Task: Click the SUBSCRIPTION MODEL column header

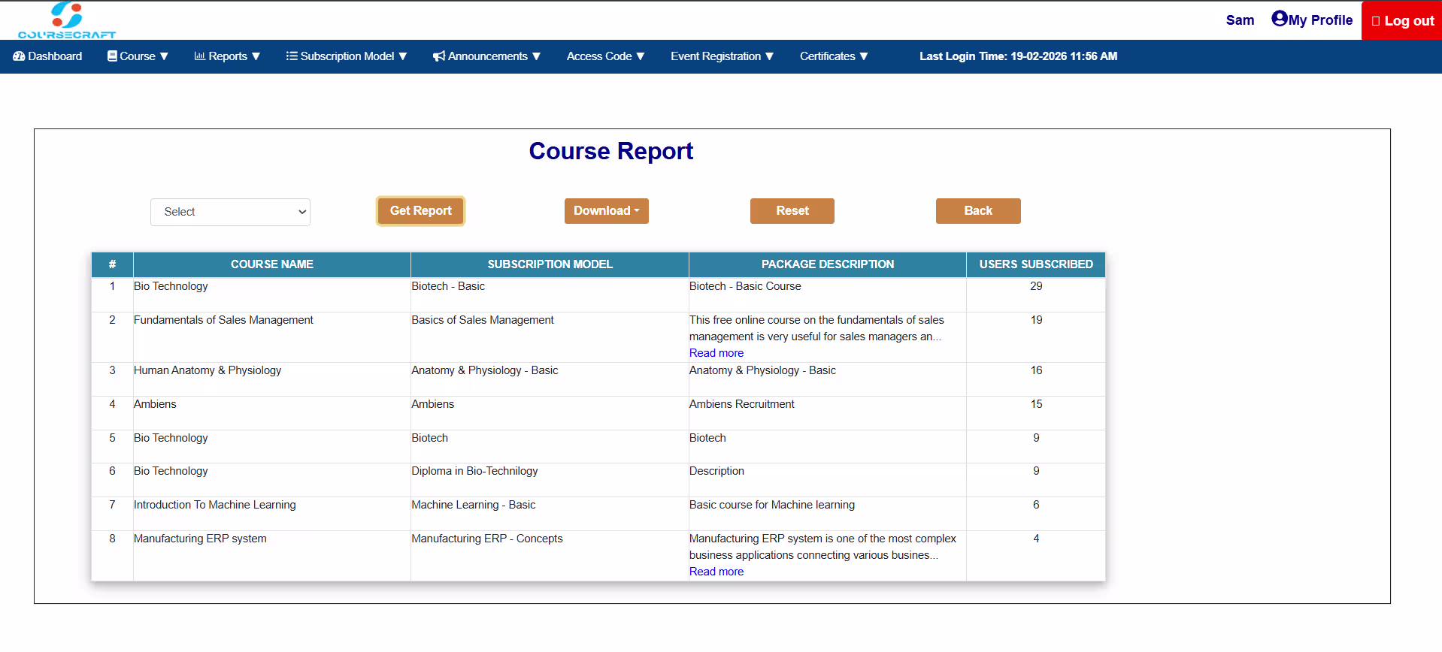Action: point(550,264)
